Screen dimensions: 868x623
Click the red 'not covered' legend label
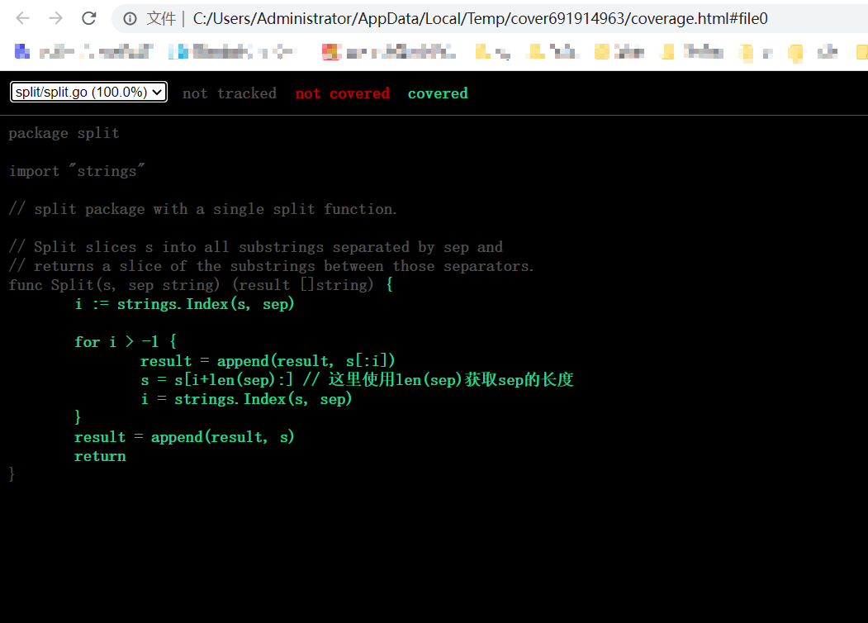pyautogui.click(x=342, y=93)
